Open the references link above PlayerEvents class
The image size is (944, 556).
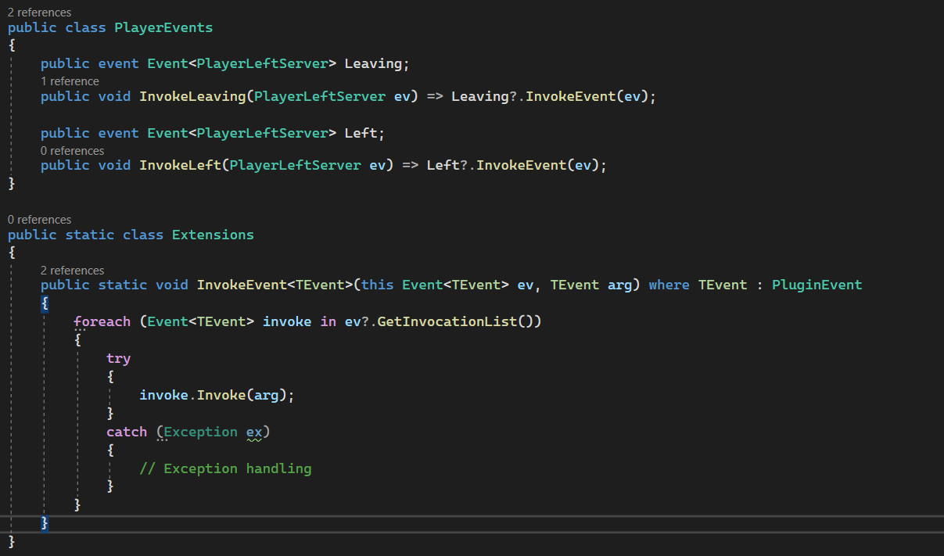pyautogui.click(x=39, y=13)
